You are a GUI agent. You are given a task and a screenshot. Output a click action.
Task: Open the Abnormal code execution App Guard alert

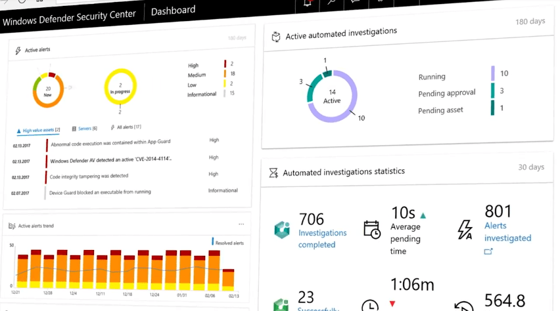(110, 142)
